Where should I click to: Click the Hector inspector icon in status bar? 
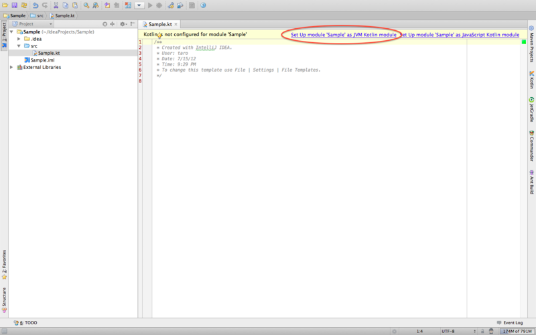point(491,331)
